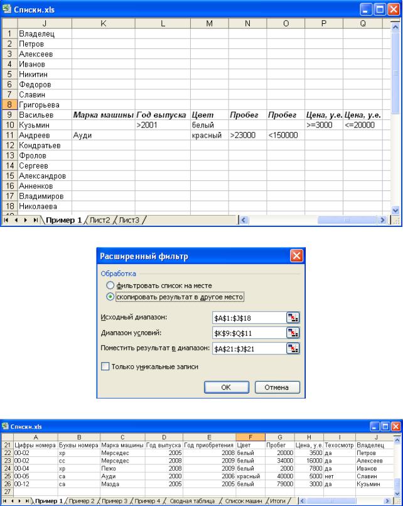The image size is (403, 506).
Task: Confirm the filter with OK button
Action: (226, 387)
